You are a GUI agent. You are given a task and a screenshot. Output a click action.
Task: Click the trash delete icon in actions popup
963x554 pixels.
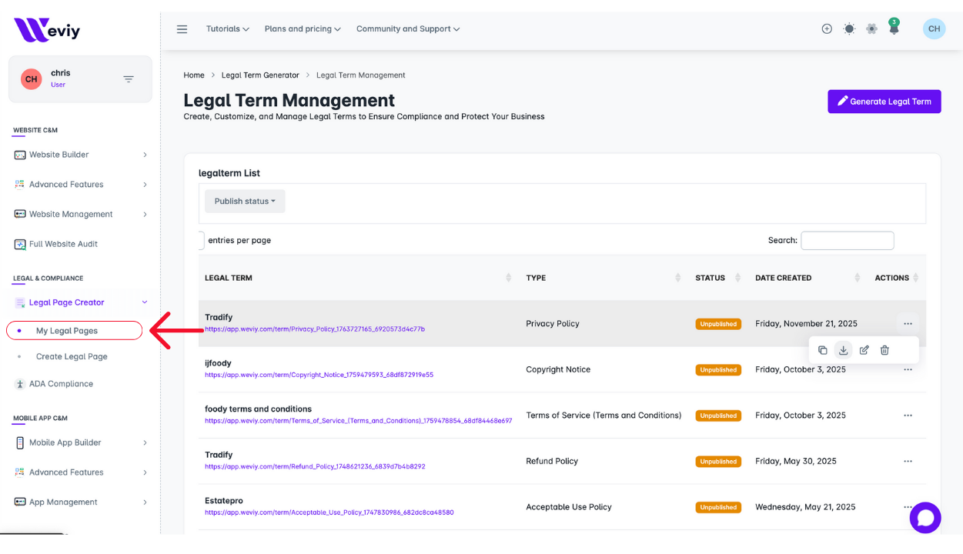tap(884, 350)
